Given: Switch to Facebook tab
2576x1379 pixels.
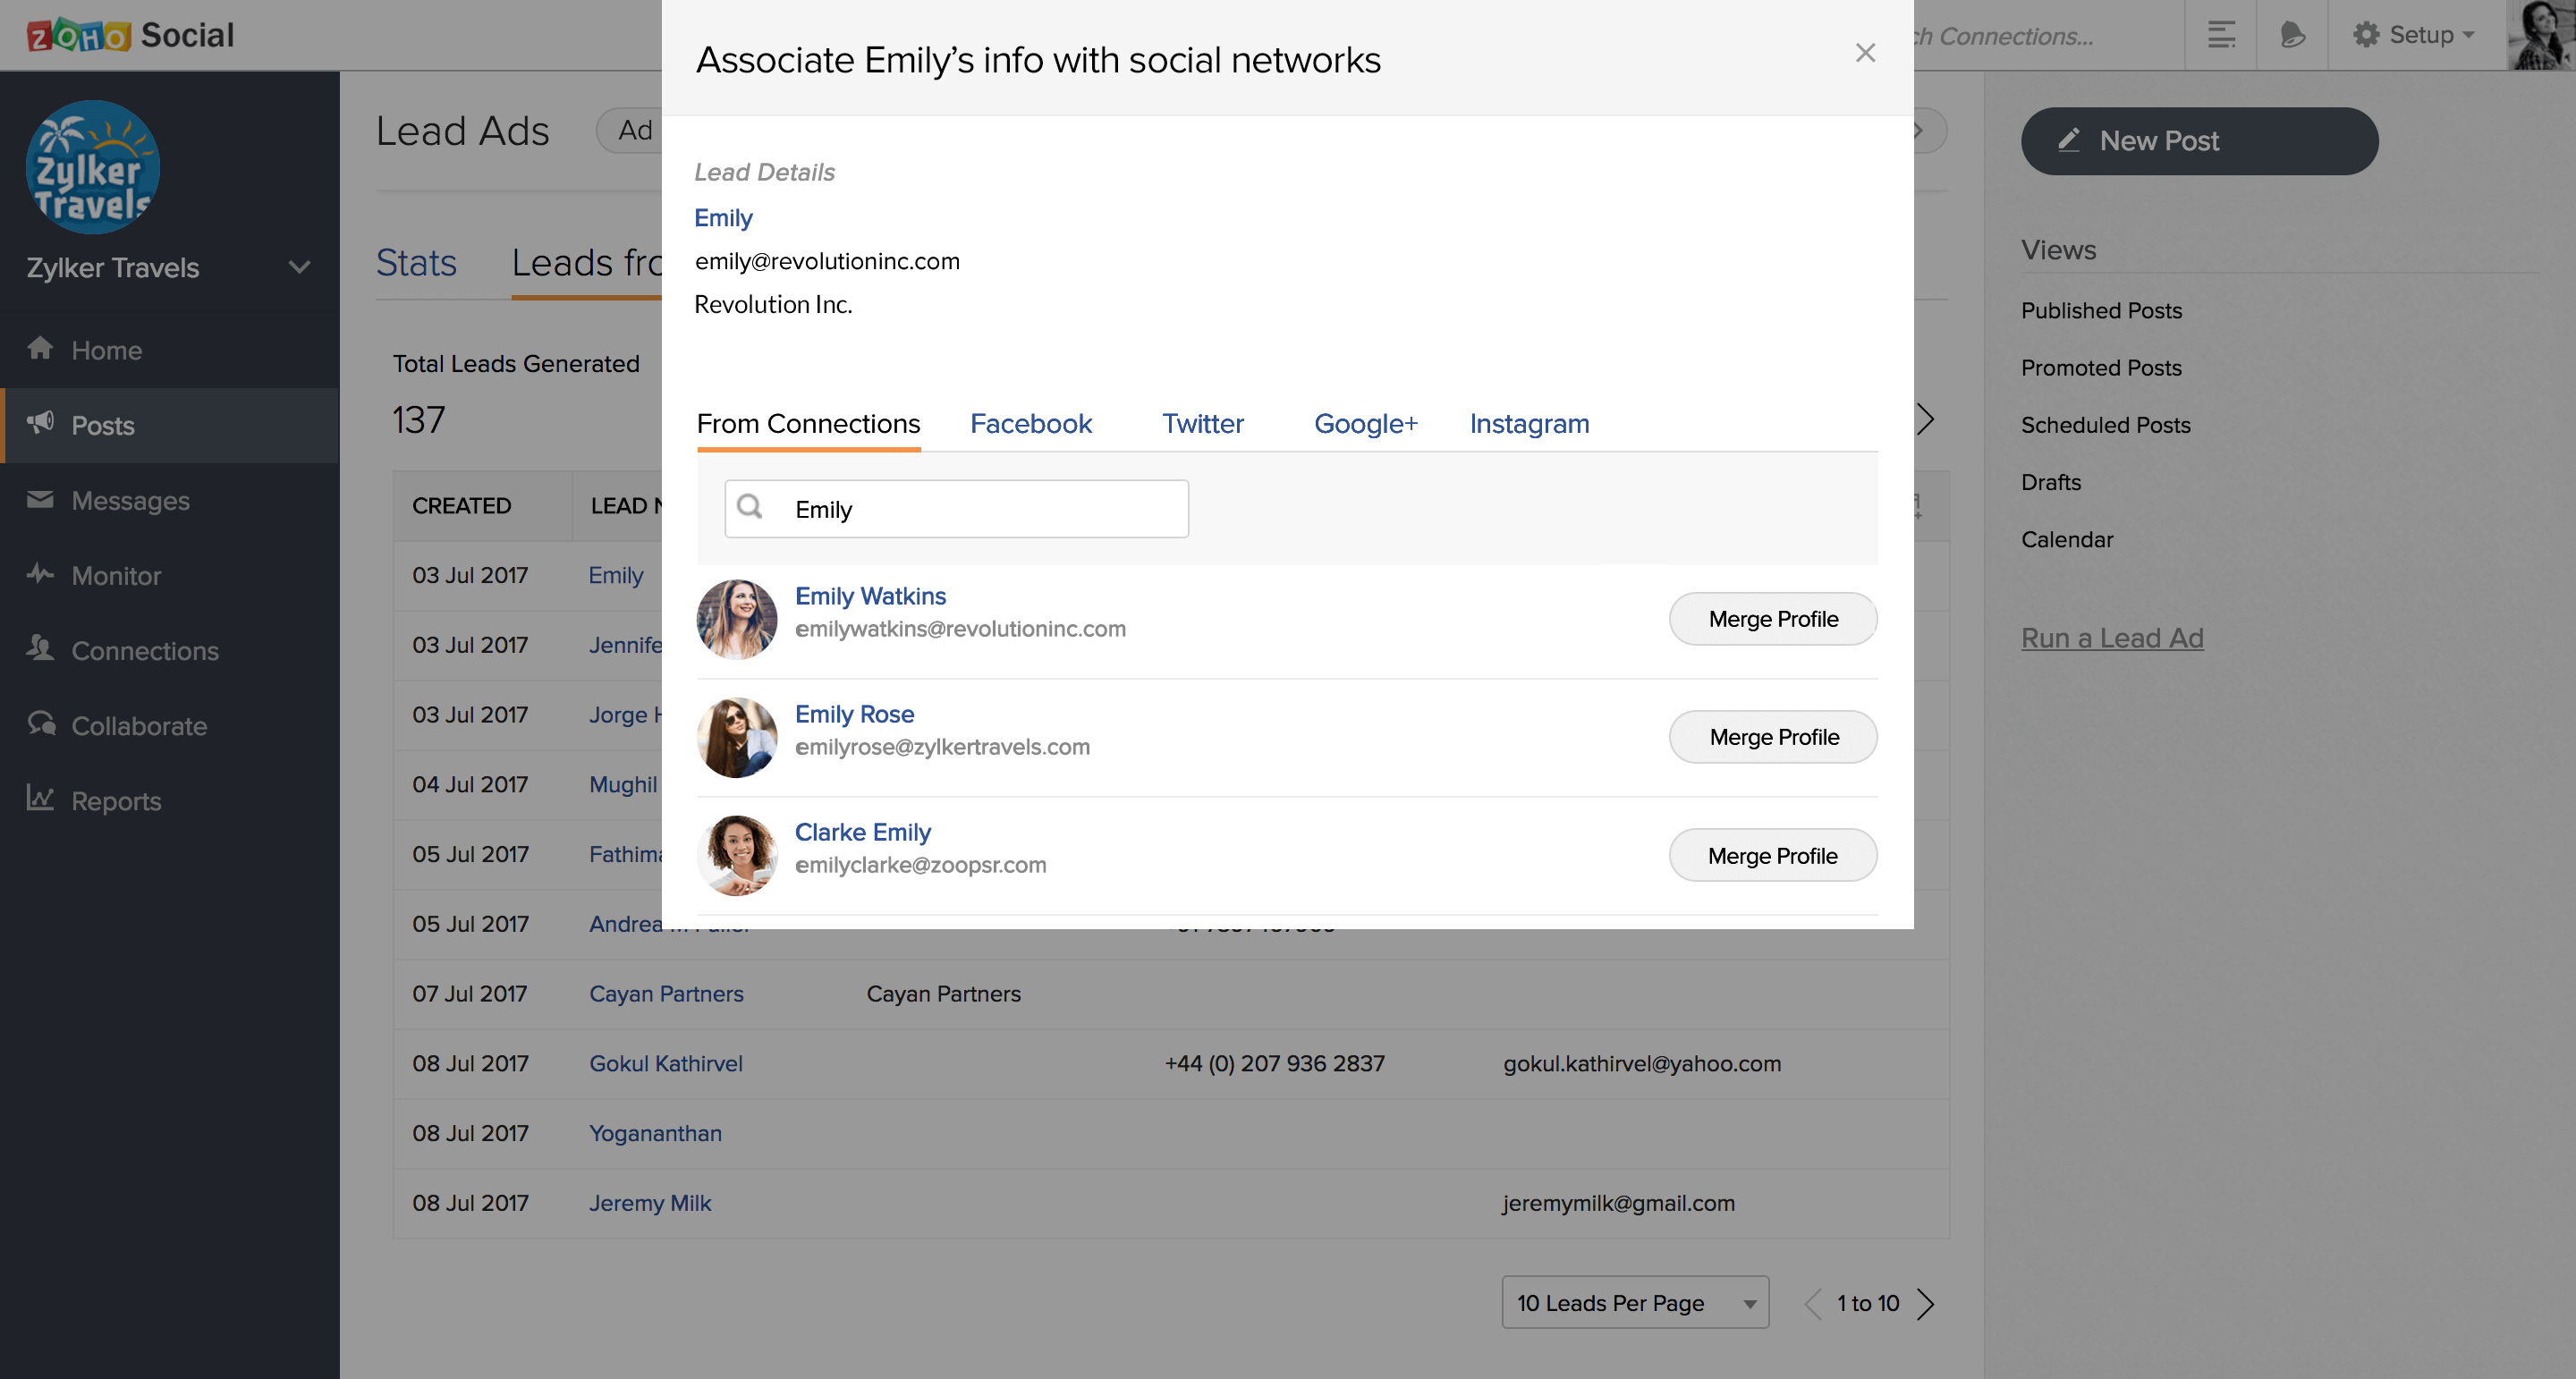Looking at the screenshot, I should click(1031, 424).
